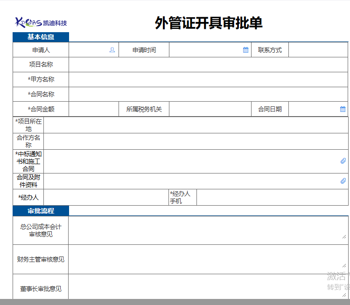Click the 董事长审批意见 label

[41, 289]
